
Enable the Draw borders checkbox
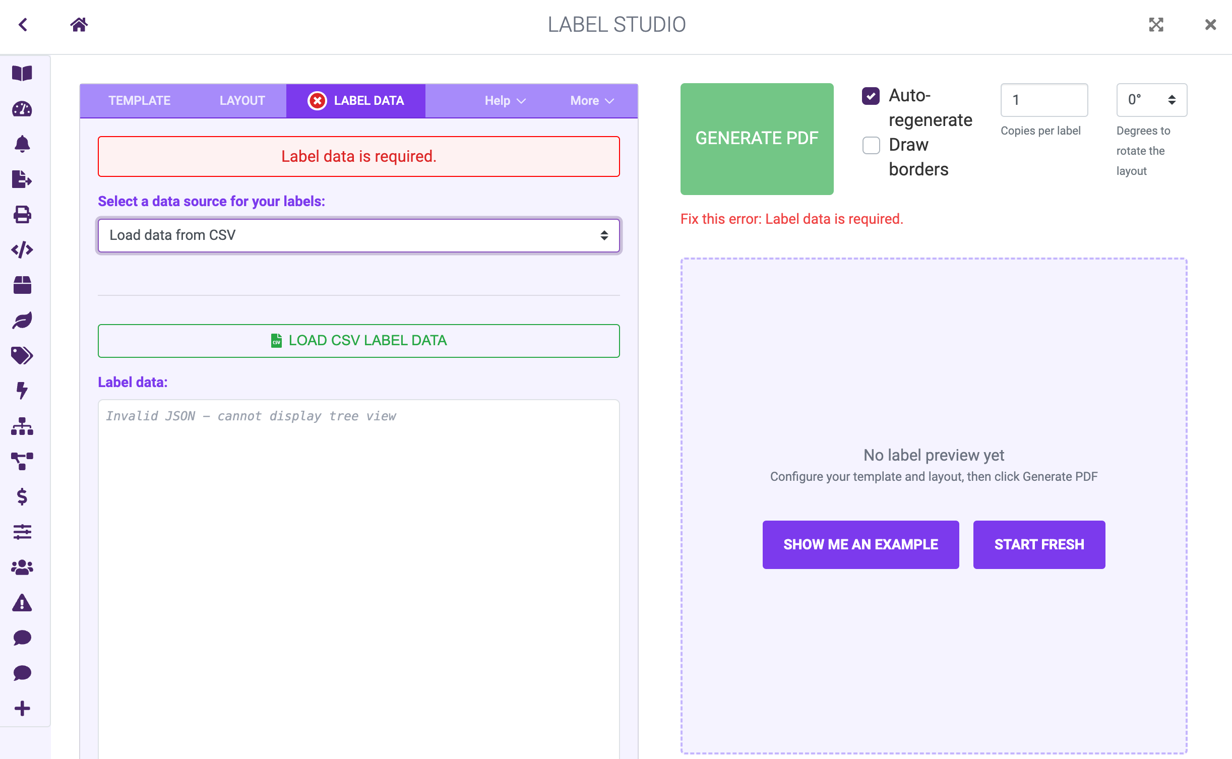[x=871, y=145]
